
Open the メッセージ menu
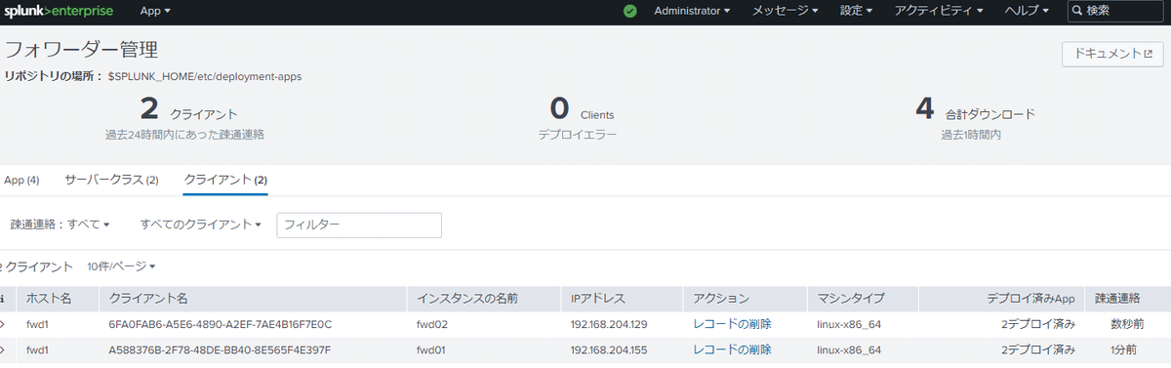click(x=786, y=11)
